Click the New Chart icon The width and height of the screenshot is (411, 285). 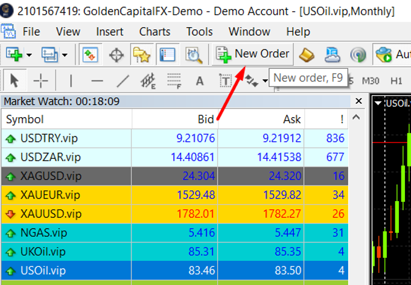click(x=14, y=54)
